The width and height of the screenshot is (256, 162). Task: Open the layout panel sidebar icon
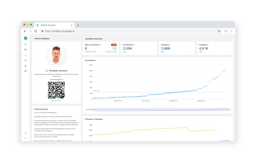pos(25,71)
